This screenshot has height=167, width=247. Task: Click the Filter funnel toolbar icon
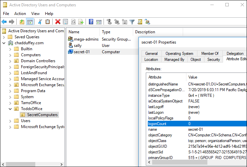[x=132, y=22]
